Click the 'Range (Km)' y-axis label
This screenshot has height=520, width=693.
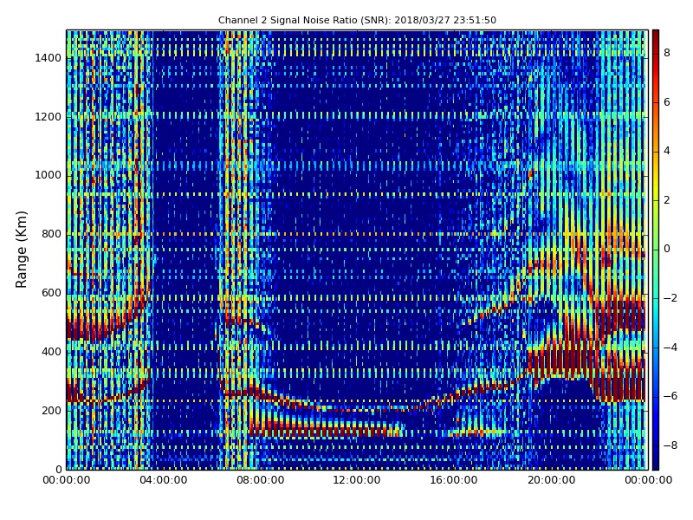(21, 250)
